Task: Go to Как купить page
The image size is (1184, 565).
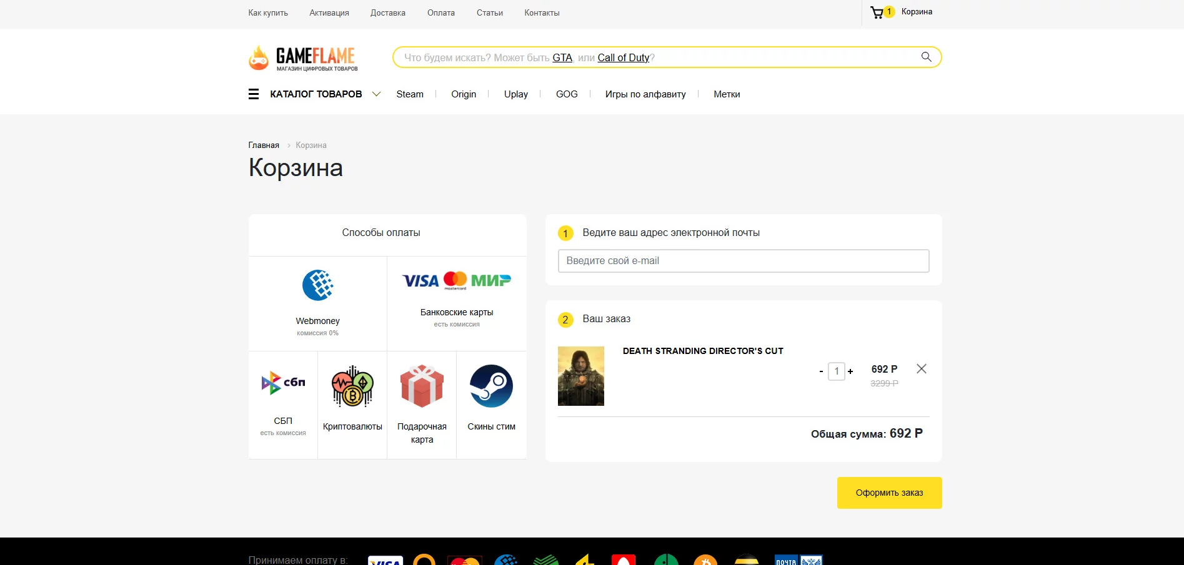Action: coord(268,13)
